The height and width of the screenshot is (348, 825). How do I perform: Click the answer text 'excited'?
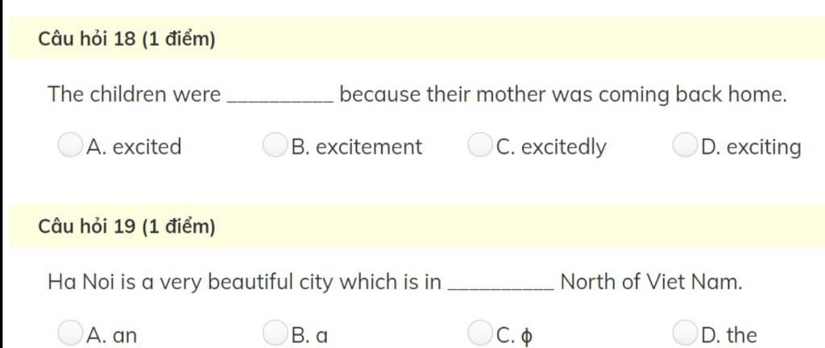147,147
